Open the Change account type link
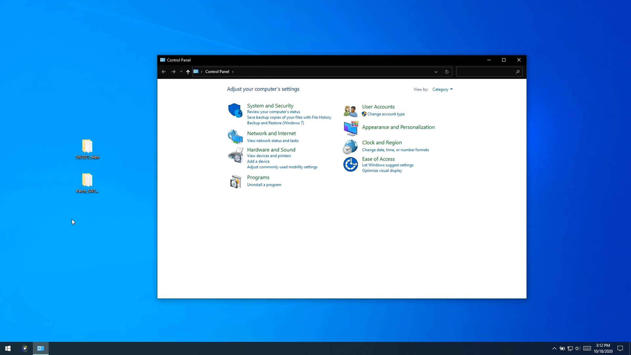This screenshot has height=355, width=631. [x=386, y=114]
